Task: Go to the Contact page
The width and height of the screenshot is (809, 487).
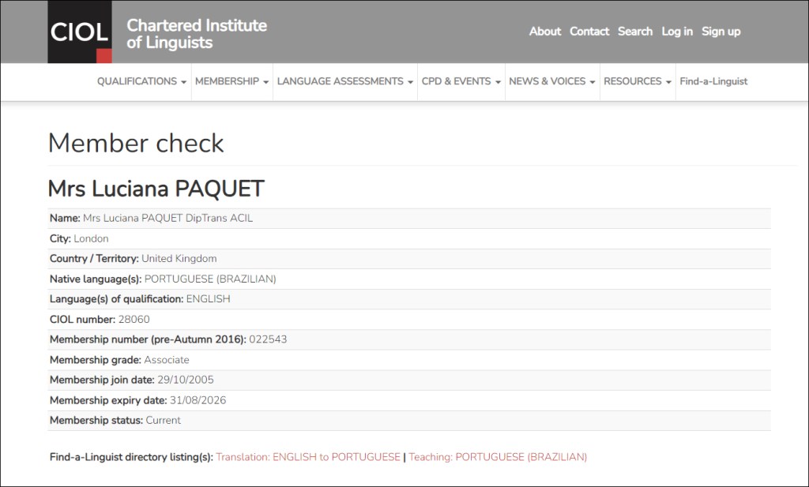Action: tap(589, 32)
